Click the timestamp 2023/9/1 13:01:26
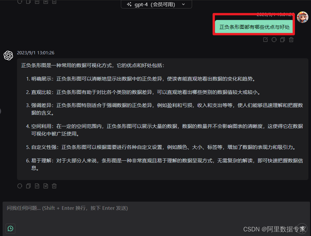This screenshot has height=236, width=311. pyautogui.click(x=36, y=53)
